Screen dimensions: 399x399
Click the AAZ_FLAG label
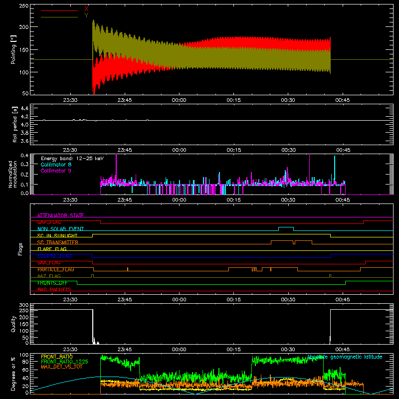[49, 276]
